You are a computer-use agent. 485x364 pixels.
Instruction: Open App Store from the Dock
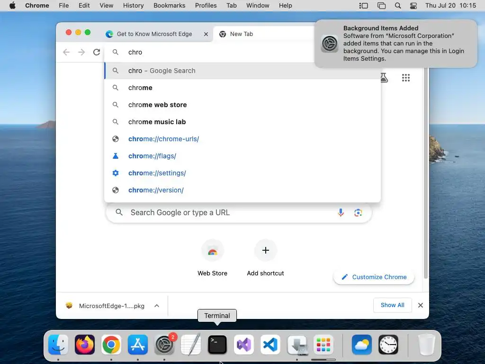[138, 345]
